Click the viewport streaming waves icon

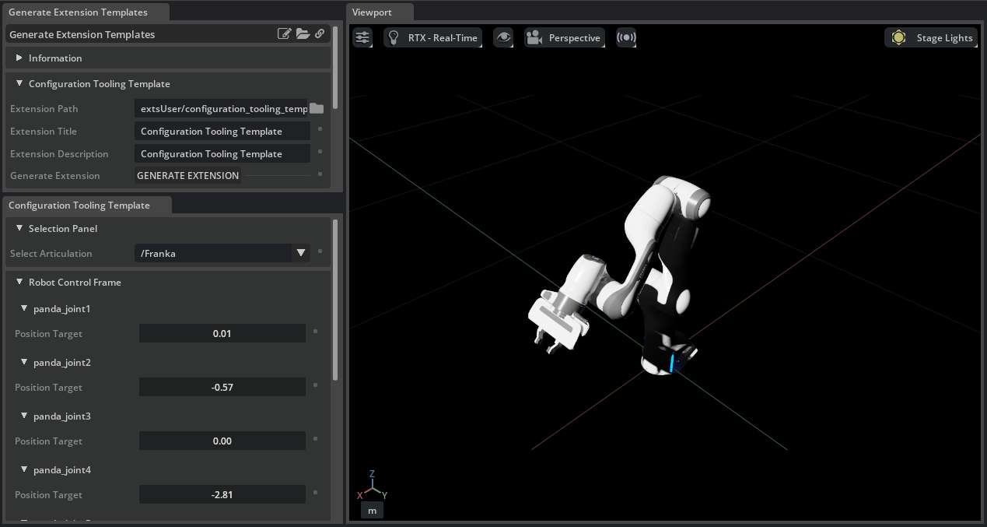[626, 37]
